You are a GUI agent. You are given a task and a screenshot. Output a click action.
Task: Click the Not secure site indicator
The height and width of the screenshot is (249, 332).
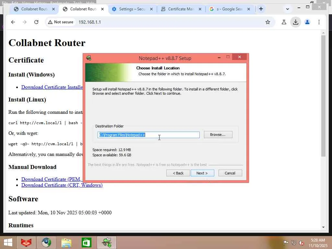(61, 22)
